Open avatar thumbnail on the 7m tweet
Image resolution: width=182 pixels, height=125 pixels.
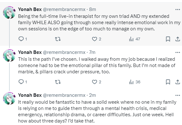[9, 55]
